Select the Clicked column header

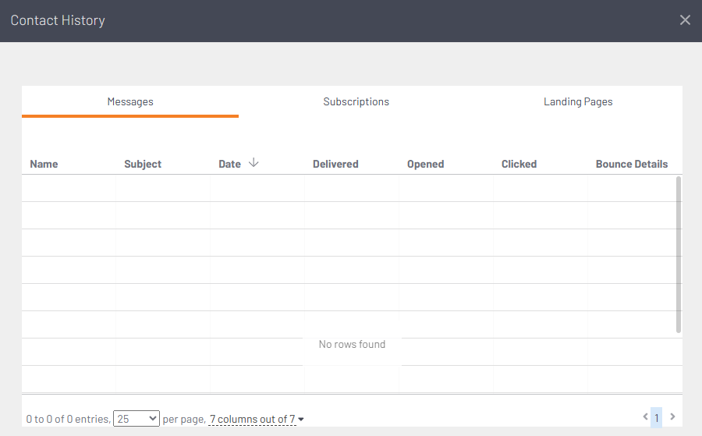[519, 164]
